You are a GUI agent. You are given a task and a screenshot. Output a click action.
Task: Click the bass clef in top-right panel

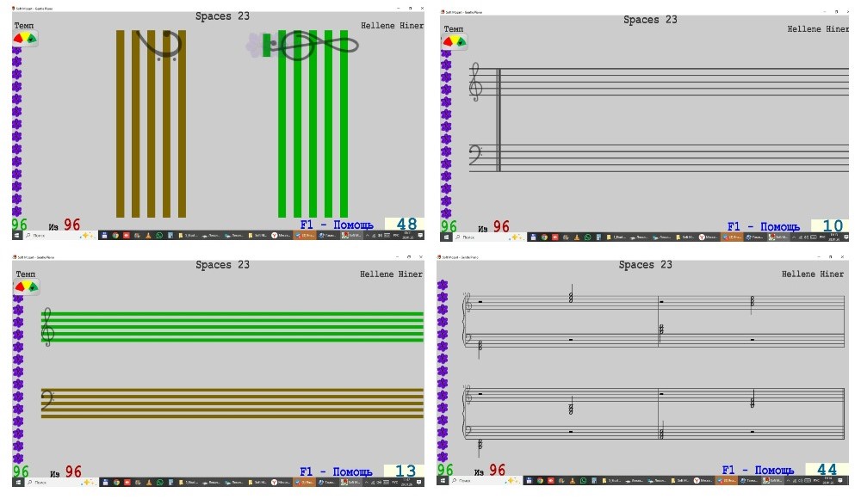pos(474,157)
